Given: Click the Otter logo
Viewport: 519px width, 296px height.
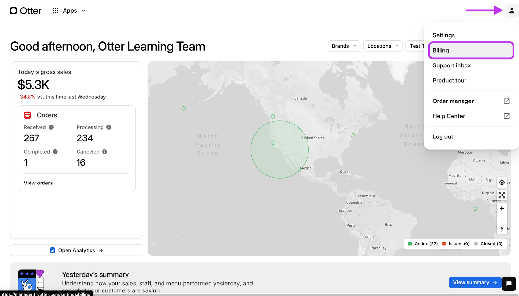Looking at the screenshot, I should click(26, 11).
